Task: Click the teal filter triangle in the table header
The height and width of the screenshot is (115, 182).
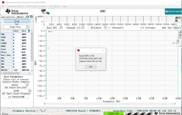Action: [x=29, y=31]
